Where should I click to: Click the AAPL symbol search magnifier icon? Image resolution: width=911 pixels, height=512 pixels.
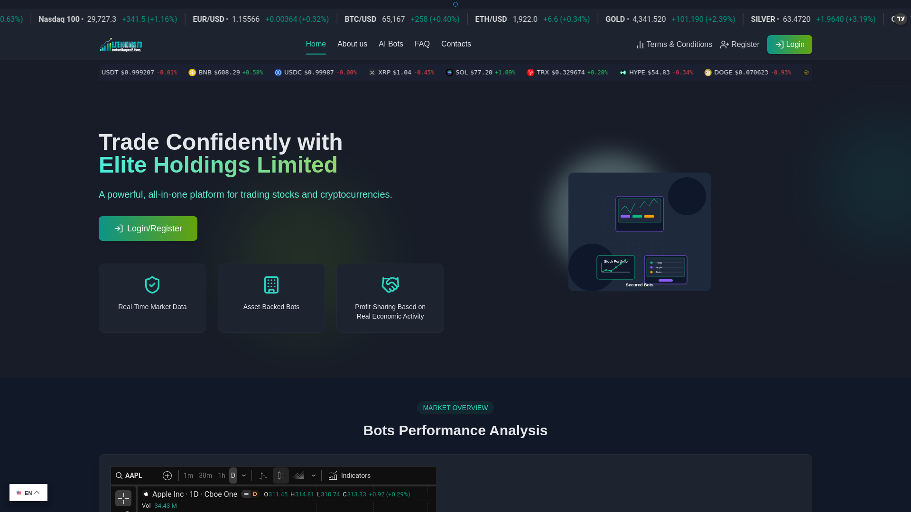pos(119,475)
